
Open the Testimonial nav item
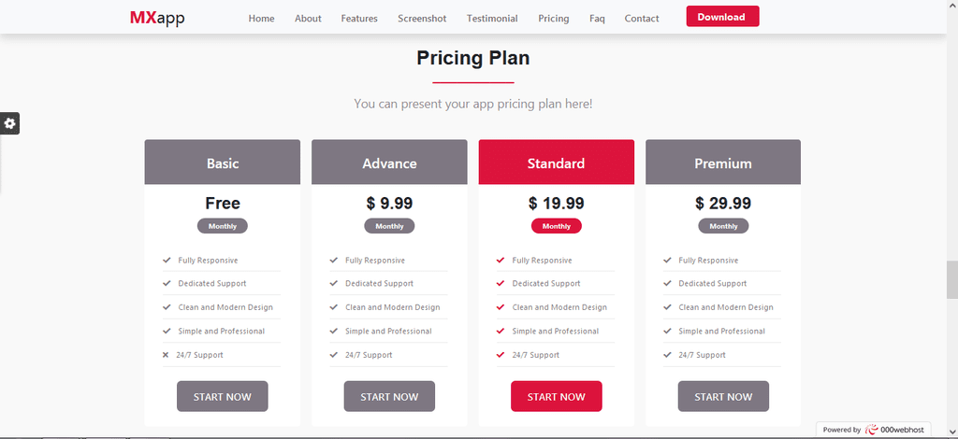coord(492,19)
